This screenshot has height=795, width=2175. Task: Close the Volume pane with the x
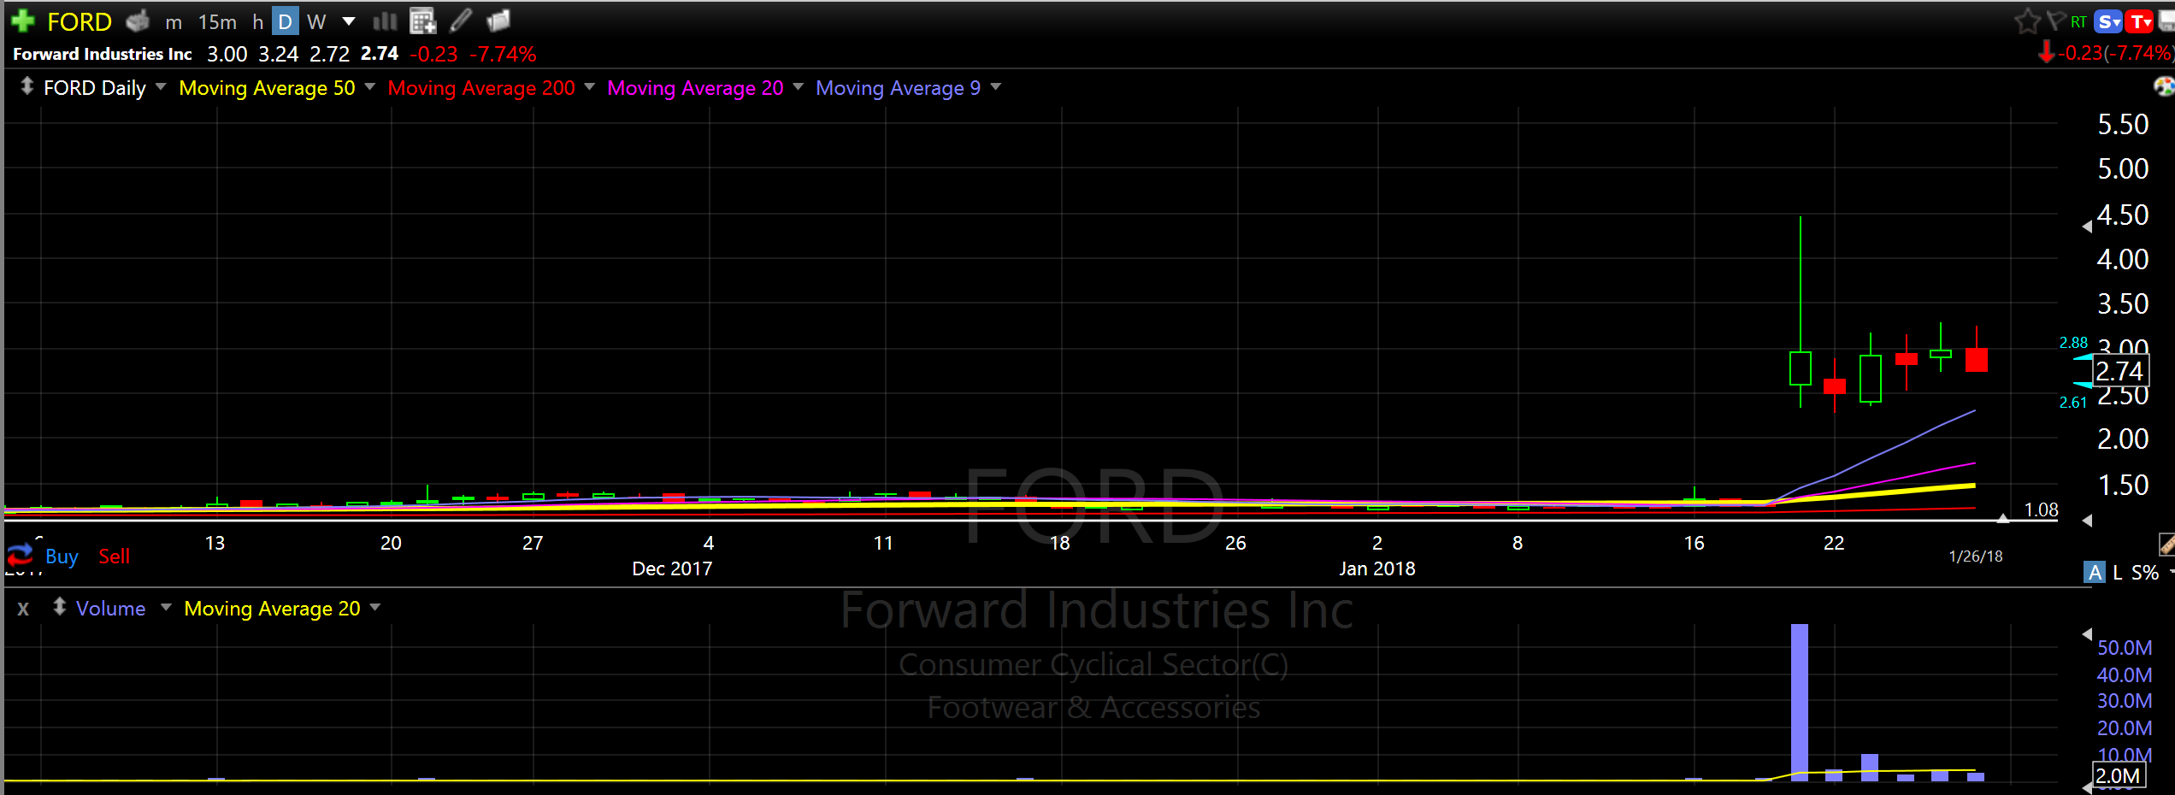[23, 609]
